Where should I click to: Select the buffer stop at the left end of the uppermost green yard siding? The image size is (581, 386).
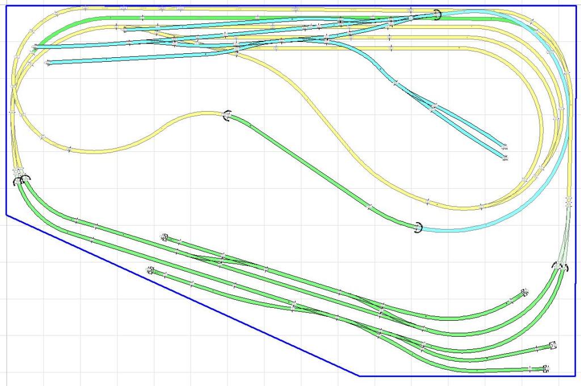164,237
